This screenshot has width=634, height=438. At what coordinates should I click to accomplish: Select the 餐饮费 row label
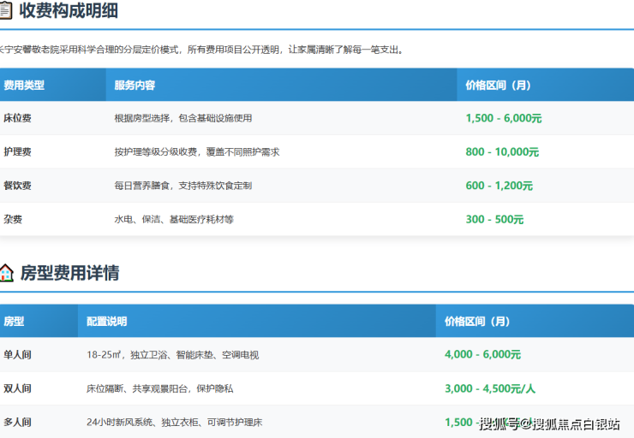pyautogui.click(x=18, y=186)
